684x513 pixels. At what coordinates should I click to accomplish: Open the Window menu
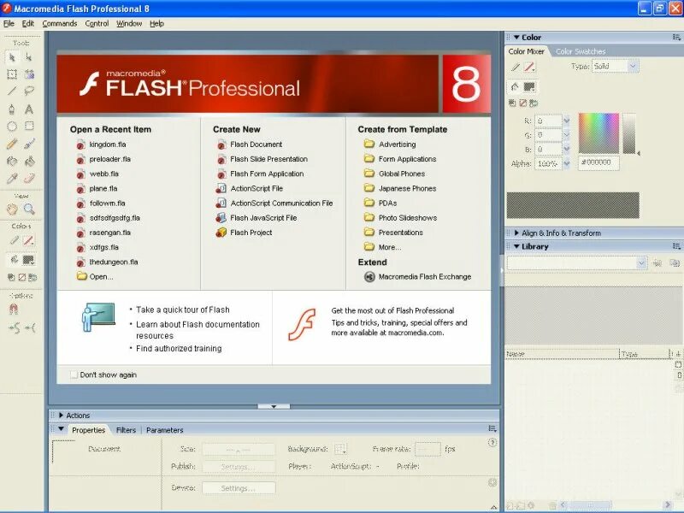click(x=129, y=24)
